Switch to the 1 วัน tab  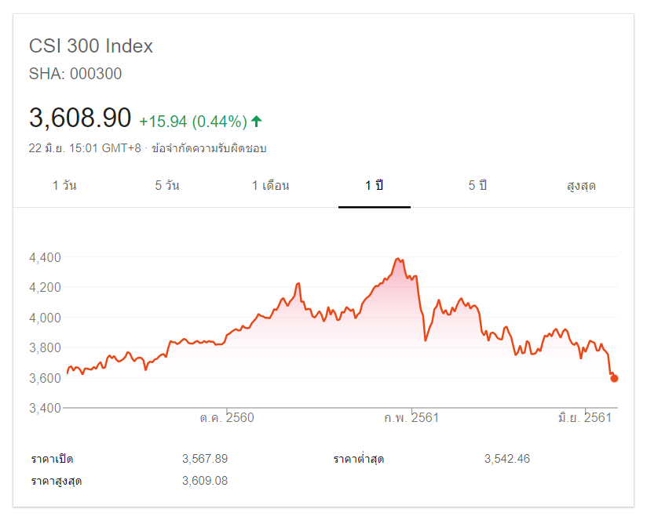click(x=64, y=186)
